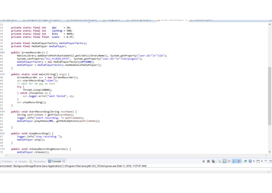Click the "stop recording " string on line 67
Viewport: 272px width, 193px height.
pos(47,137)
